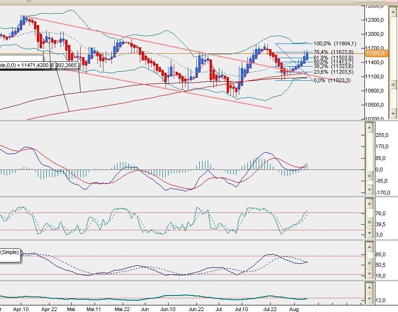The image size is (398, 312).
Task: Click scrollbar thumb beside the 39,5 scale
Action: tap(369, 222)
